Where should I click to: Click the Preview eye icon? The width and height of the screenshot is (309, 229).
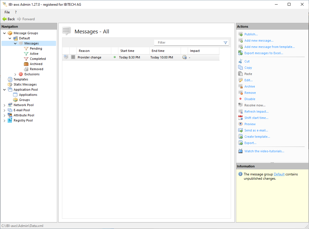[240, 124]
